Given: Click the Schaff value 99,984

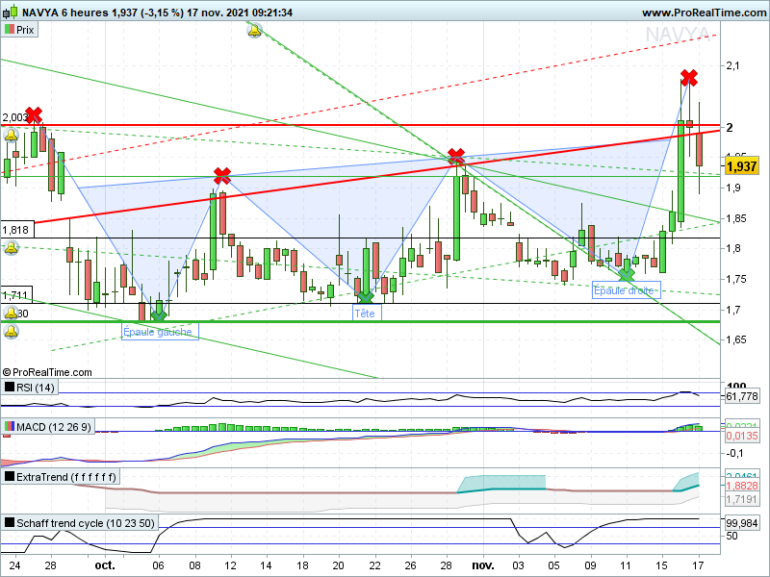Looking at the screenshot, I should click(741, 523).
